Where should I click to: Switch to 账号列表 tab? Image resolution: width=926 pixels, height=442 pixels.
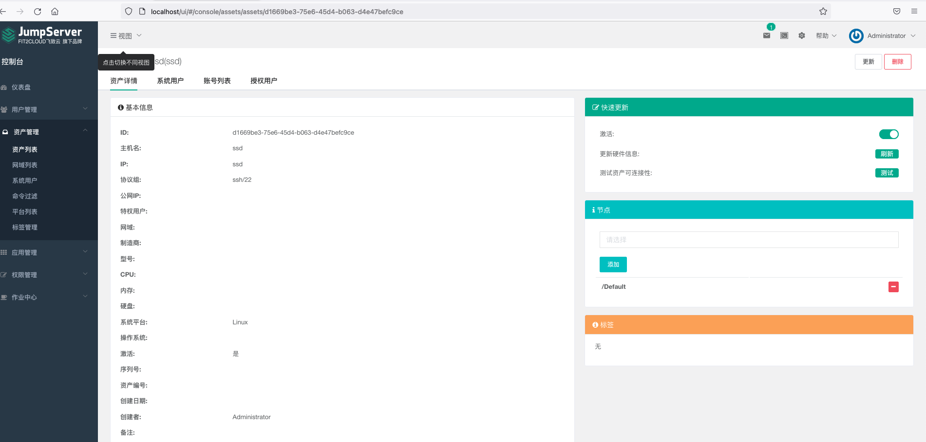[x=217, y=81]
